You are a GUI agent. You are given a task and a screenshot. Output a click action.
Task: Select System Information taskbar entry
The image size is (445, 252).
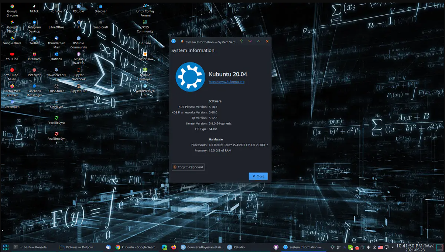coord(304,247)
